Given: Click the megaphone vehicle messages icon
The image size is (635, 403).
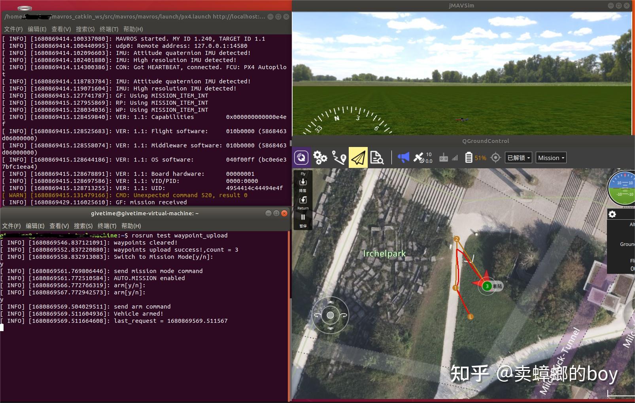Looking at the screenshot, I should click(x=403, y=158).
